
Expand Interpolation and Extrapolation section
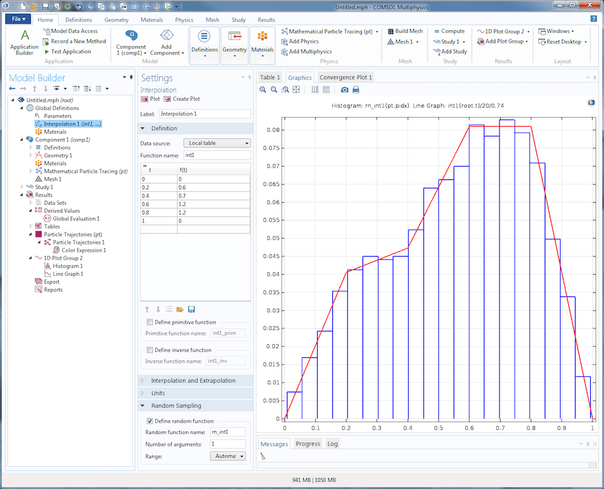[x=193, y=380]
